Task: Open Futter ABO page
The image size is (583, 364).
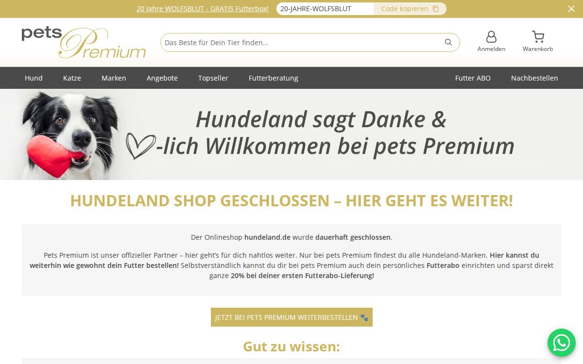Action: click(x=473, y=78)
